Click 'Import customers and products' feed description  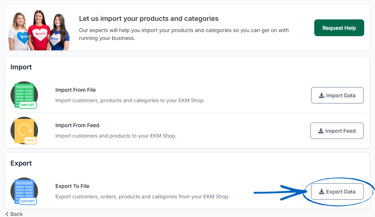116,136
